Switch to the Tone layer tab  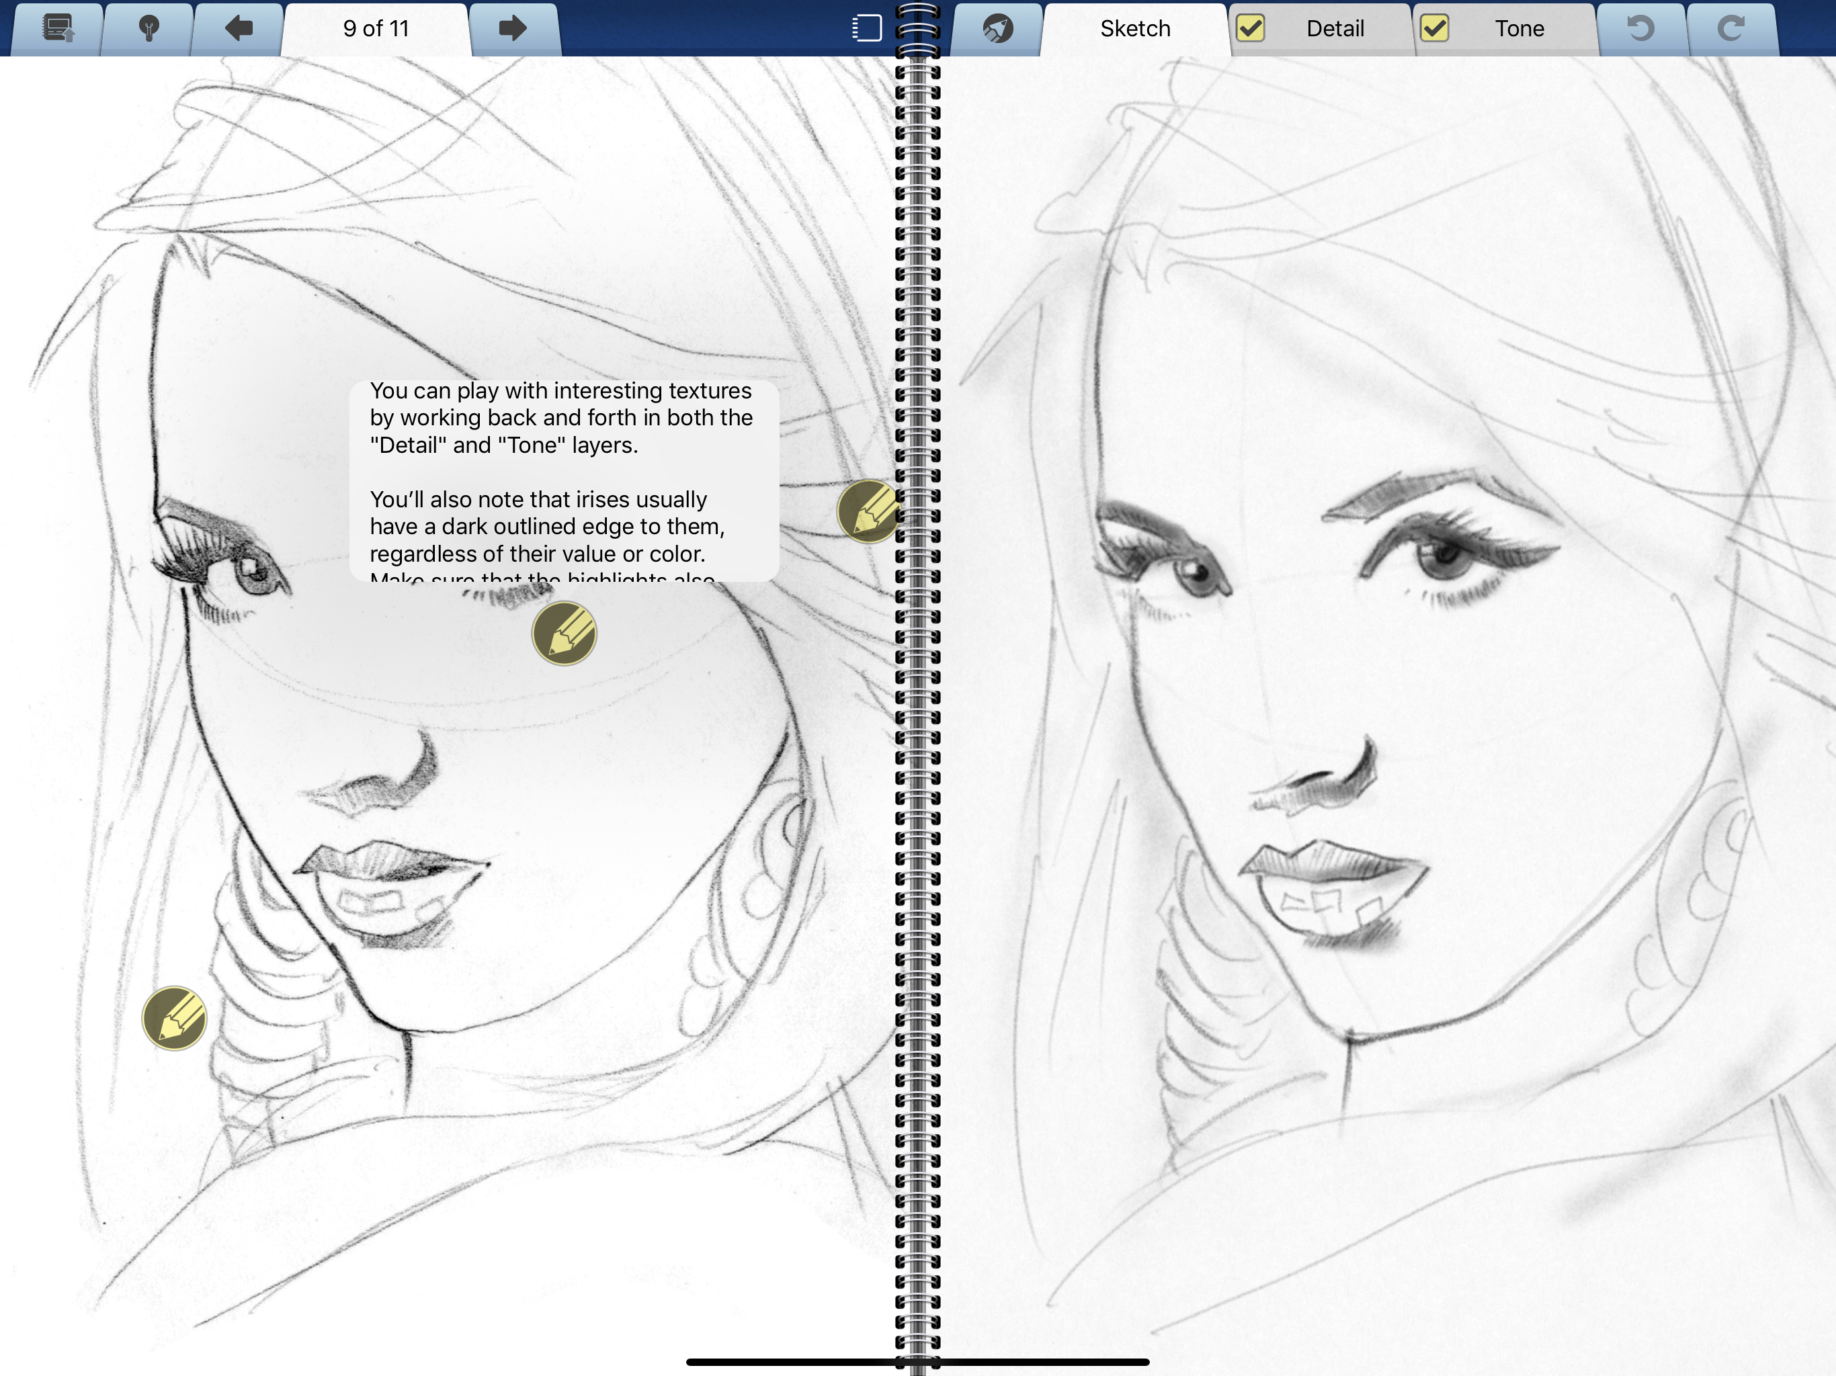click(1519, 29)
